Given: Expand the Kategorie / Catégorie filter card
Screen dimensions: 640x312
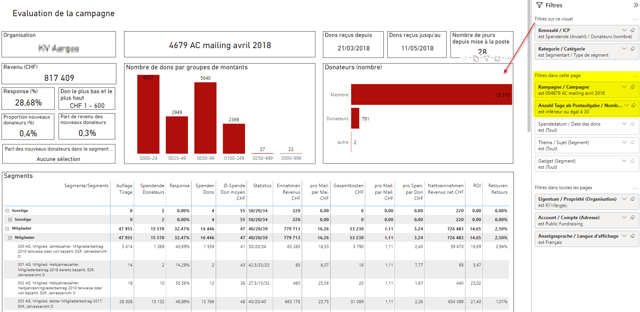Looking at the screenshot, I should [624, 49].
